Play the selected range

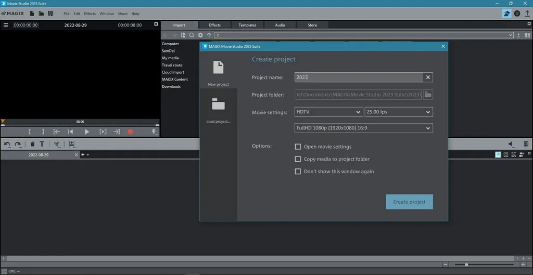(103, 132)
